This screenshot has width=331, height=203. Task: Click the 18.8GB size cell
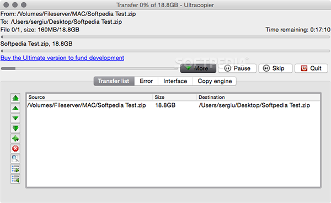pyautogui.click(x=165, y=105)
